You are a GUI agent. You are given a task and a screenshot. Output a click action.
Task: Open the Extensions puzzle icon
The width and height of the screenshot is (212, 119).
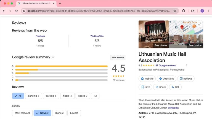[x=184, y=11]
